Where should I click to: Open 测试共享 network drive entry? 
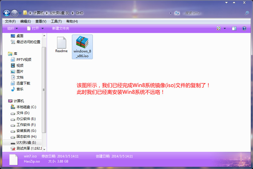pos(26,149)
